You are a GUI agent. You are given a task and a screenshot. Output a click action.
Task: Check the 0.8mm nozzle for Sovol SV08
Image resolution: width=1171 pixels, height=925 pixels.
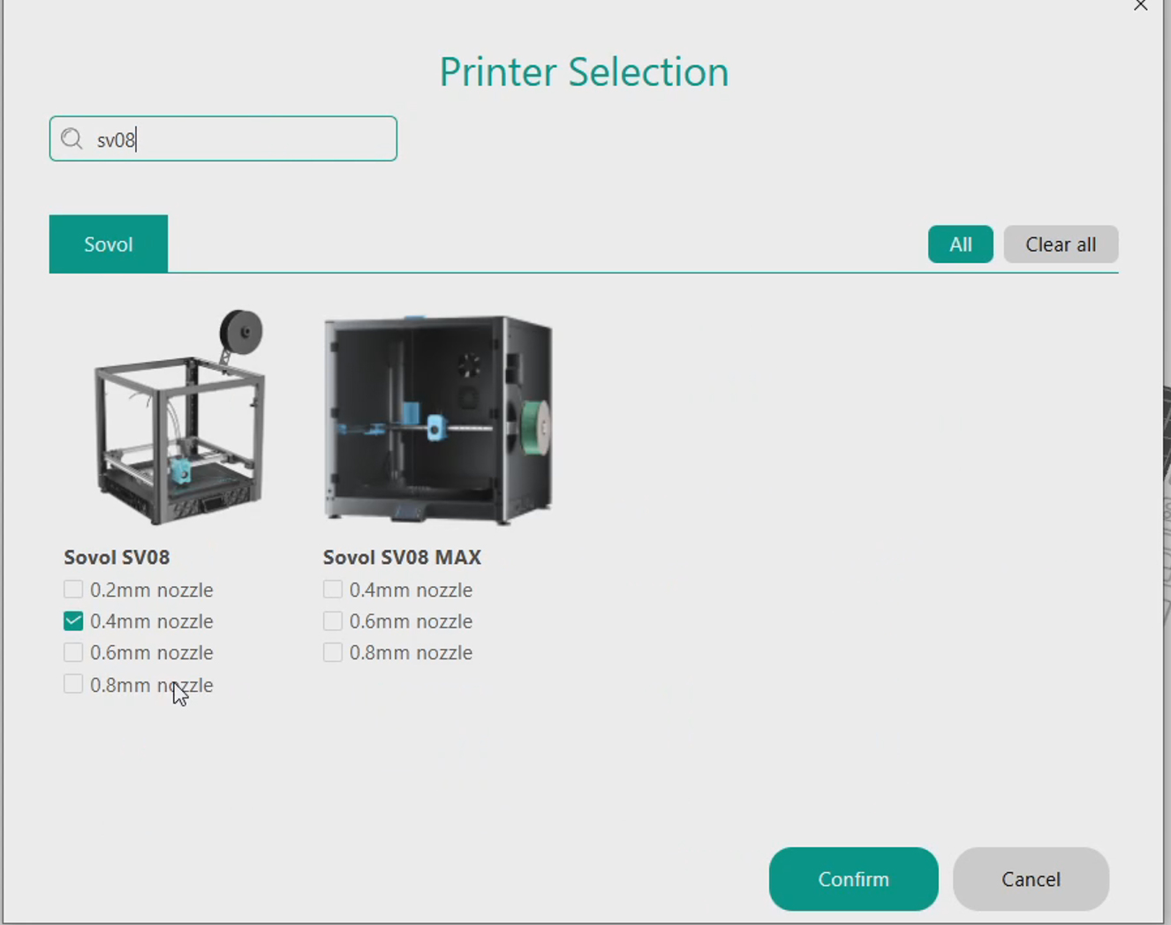(73, 685)
